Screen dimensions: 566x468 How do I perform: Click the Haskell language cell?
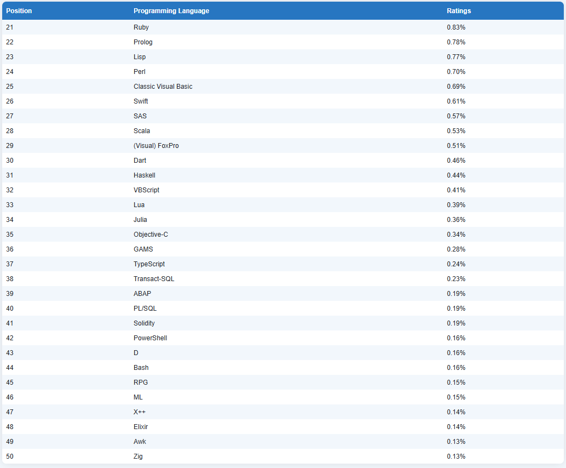145,175
